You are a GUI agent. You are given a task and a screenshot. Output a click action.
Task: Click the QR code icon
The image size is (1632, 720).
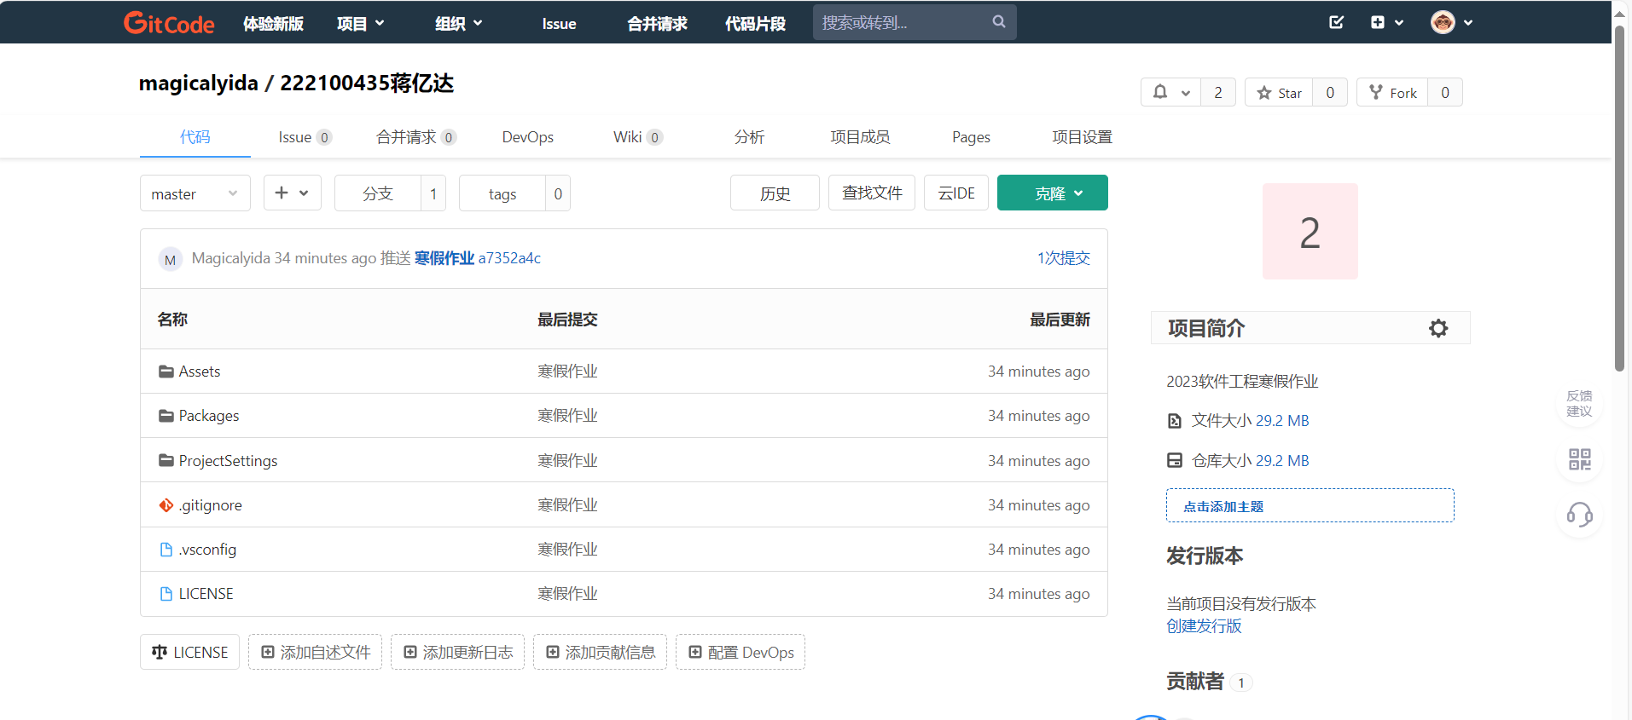click(x=1579, y=459)
